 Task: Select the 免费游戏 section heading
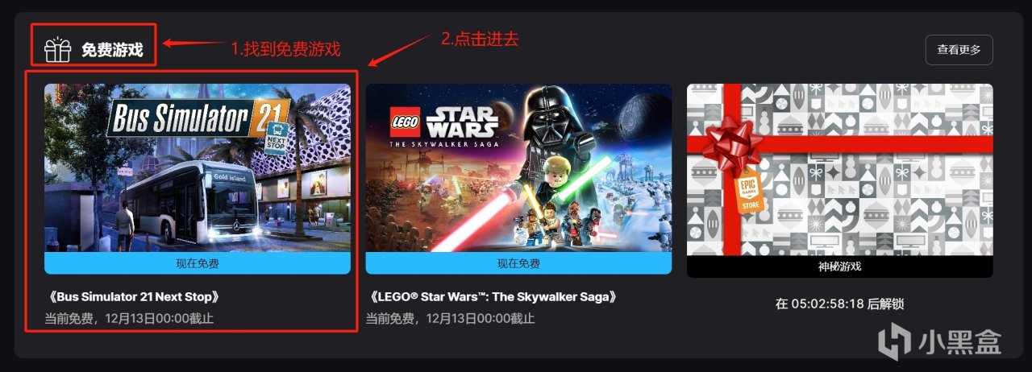[x=112, y=50]
